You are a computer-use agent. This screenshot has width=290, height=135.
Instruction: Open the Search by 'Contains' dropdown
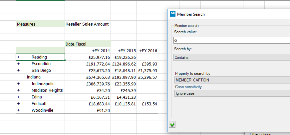coord(231,58)
